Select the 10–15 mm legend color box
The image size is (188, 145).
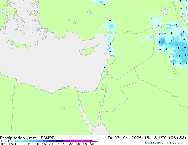click(x=39, y=141)
